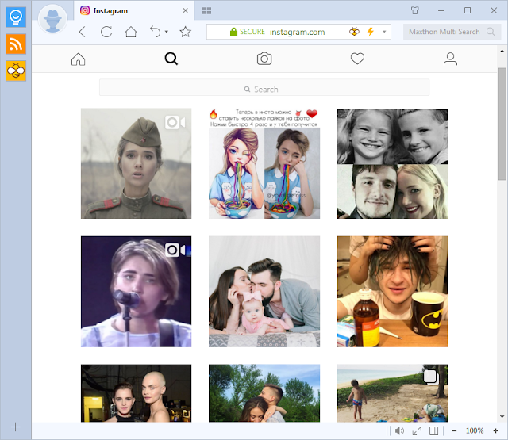Select the Instagram browser tab
The image size is (508, 440).
[134, 10]
